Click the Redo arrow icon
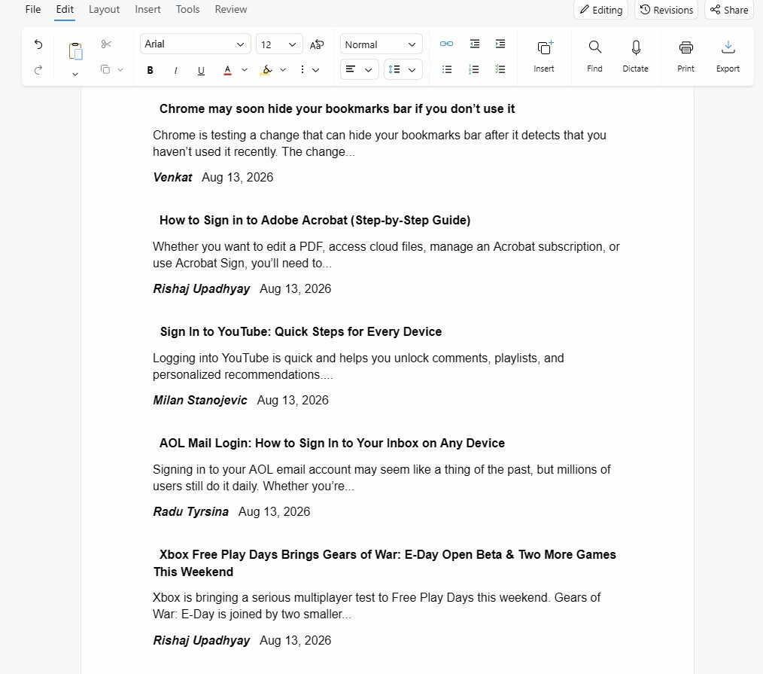Image resolution: width=763 pixels, height=674 pixels. 38,70
